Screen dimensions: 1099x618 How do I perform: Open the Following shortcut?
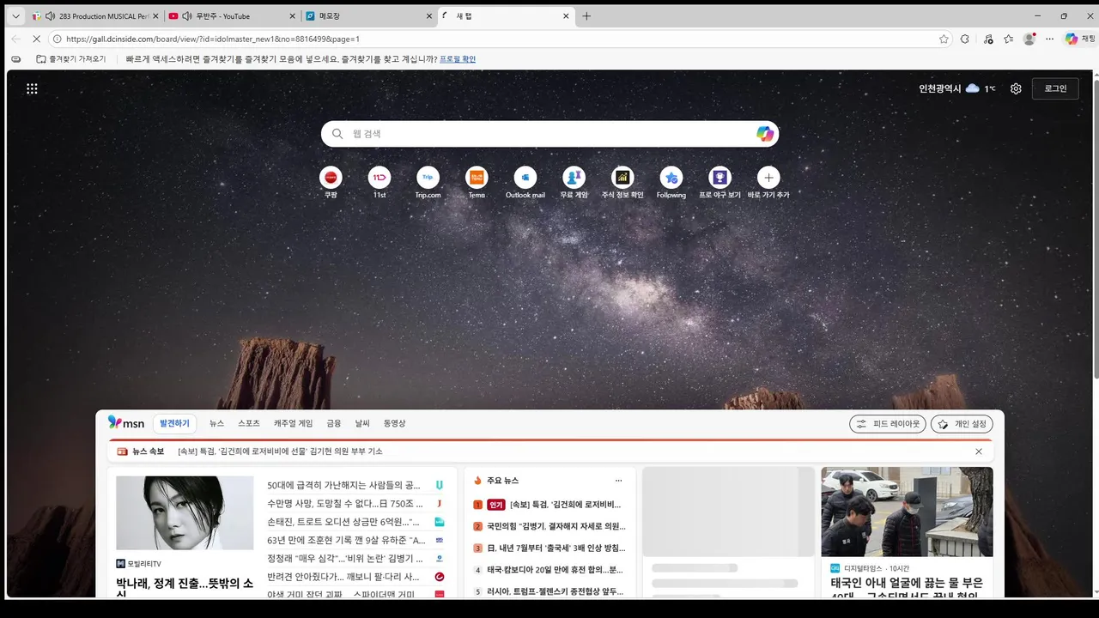[671, 183]
